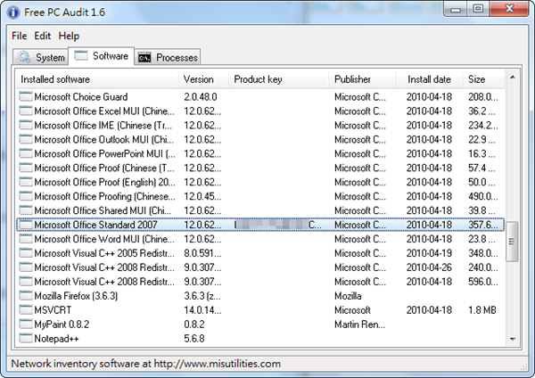Select MyPaint 0.8.2 entry name
Viewport: 535px width, 378px height.
click(62, 325)
